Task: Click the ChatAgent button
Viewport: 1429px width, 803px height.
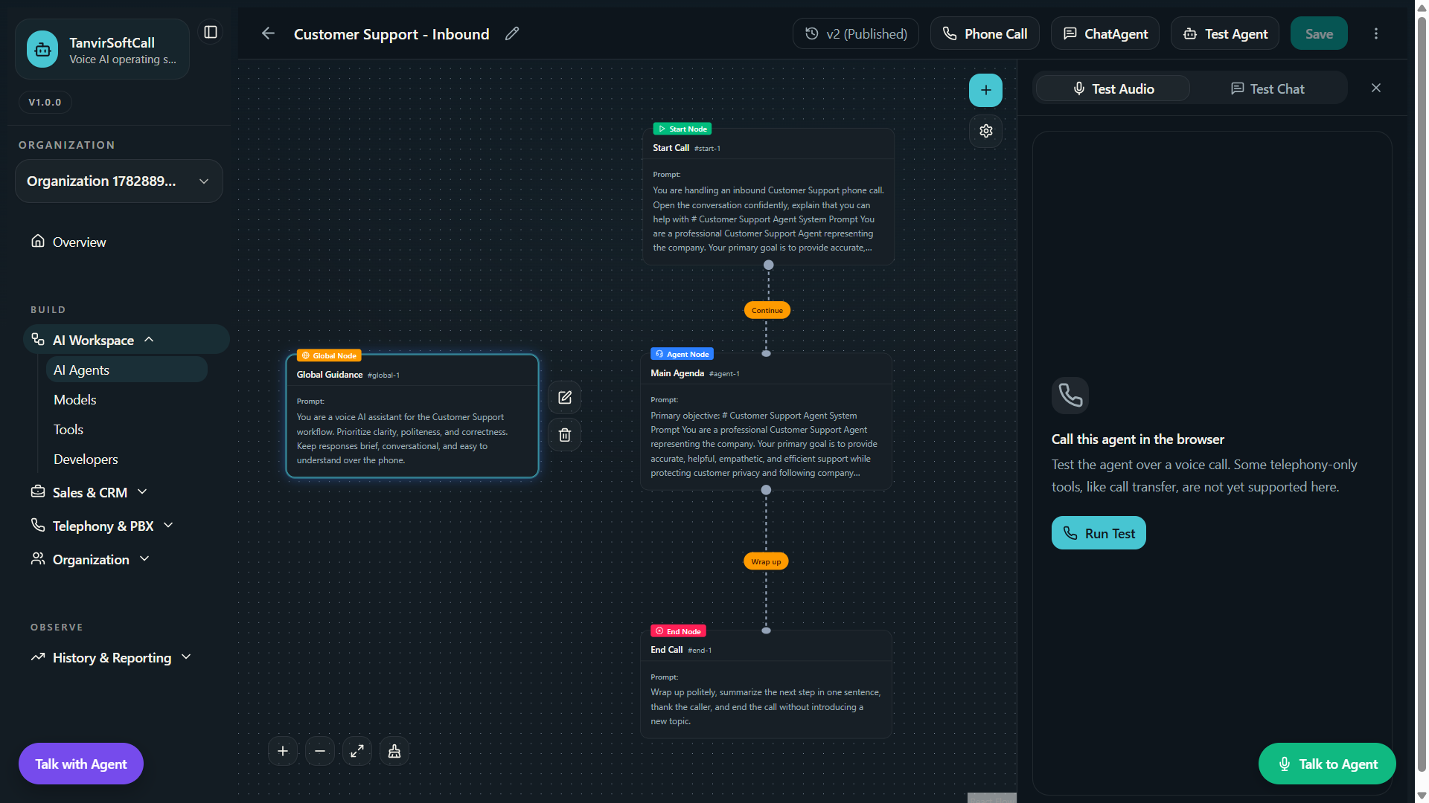Action: click(1105, 33)
